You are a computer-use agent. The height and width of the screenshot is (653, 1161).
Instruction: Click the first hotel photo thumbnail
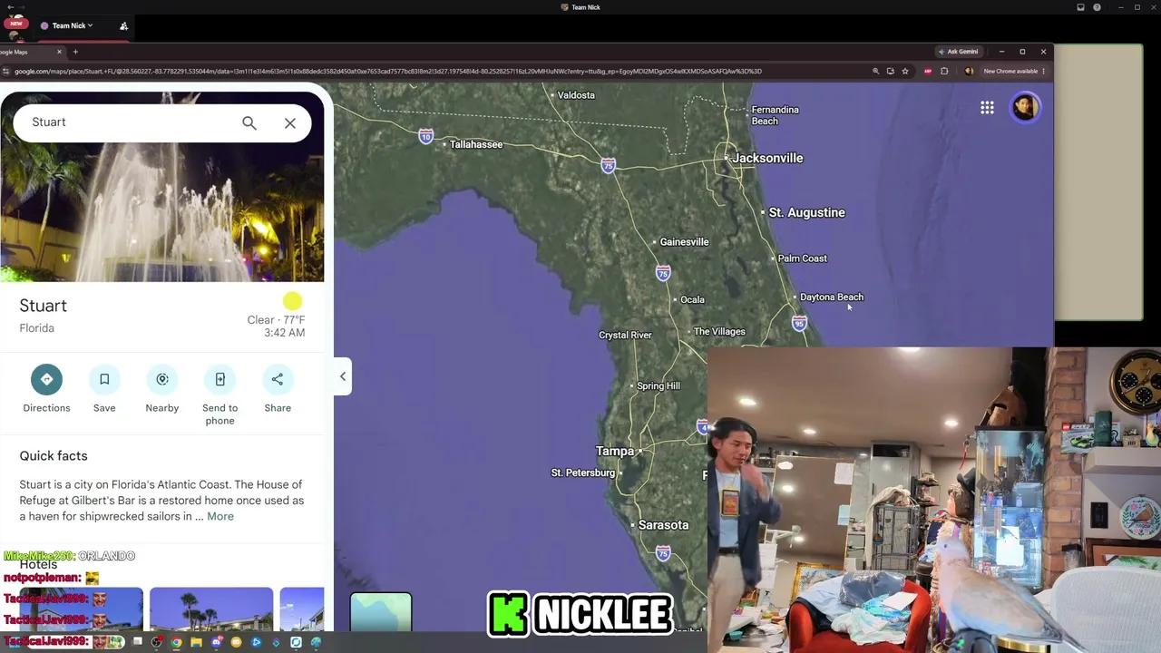pyautogui.click(x=82, y=609)
